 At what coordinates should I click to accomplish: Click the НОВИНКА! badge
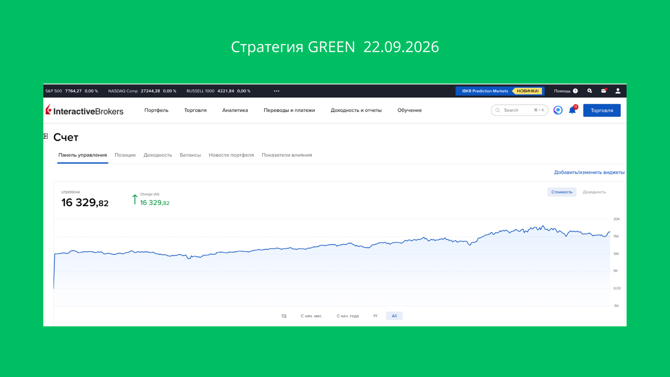[528, 91]
